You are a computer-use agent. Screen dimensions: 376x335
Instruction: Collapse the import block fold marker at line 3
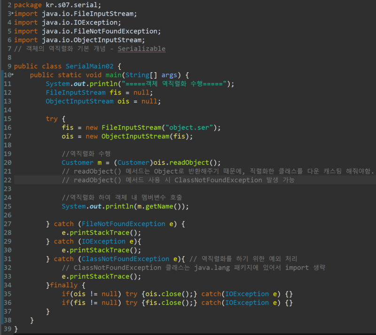click(13, 13)
